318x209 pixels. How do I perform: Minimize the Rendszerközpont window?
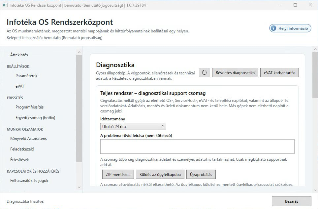(280, 5)
